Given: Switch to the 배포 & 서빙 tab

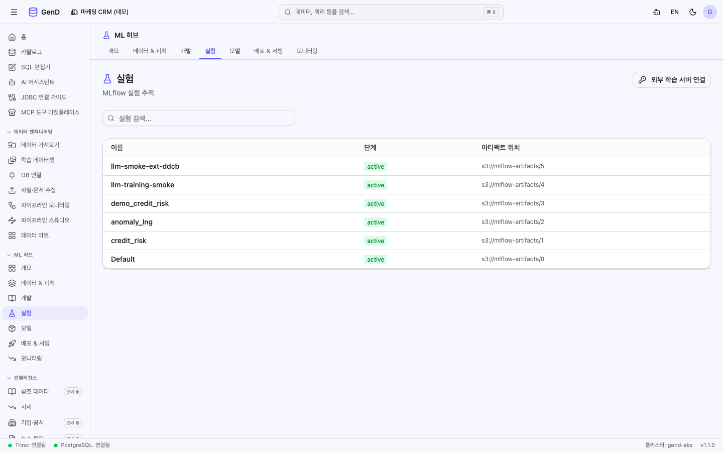Looking at the screenshot, I should coord(269,51).
